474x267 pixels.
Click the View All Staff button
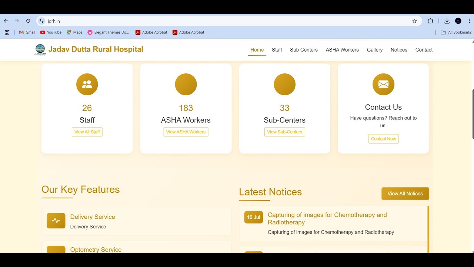click(x=87, y=132)
